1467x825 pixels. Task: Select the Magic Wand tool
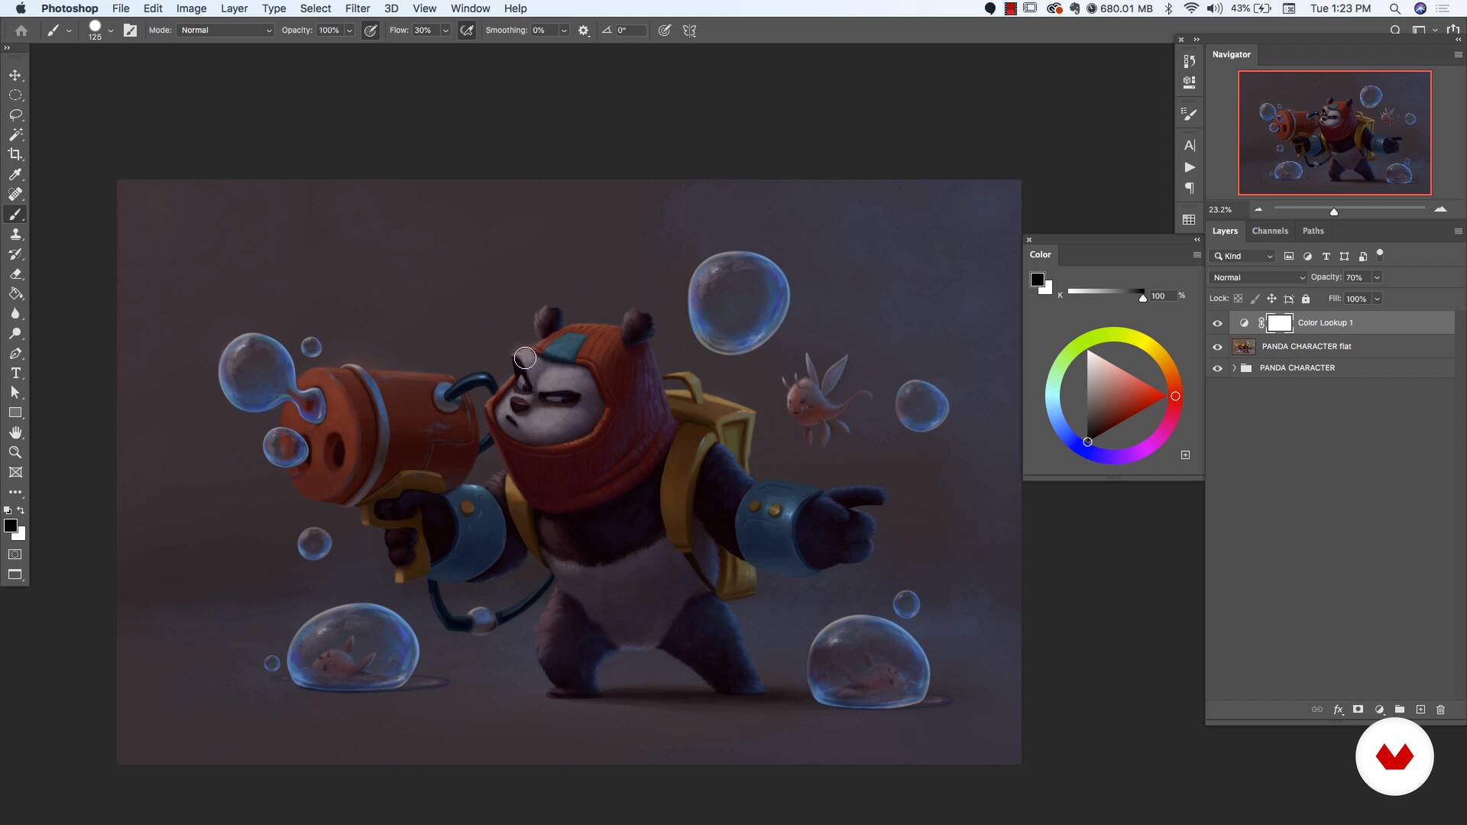tap(15, 134)
